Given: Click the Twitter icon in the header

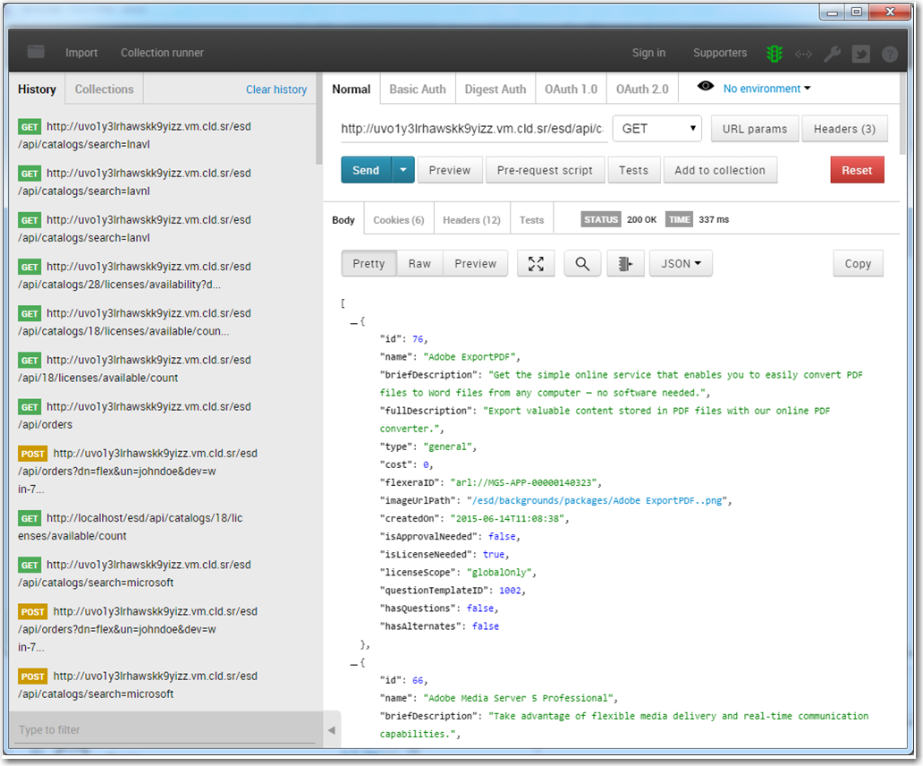Looking at the screenshot, I should coord(860,54).
